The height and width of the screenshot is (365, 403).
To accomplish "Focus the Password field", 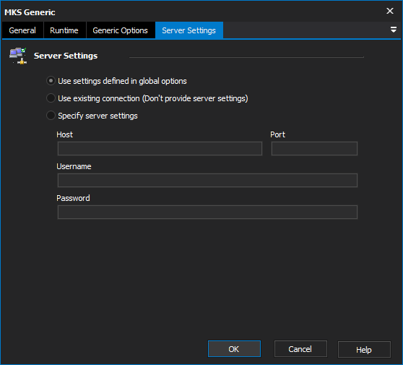I will coord(207,212).
